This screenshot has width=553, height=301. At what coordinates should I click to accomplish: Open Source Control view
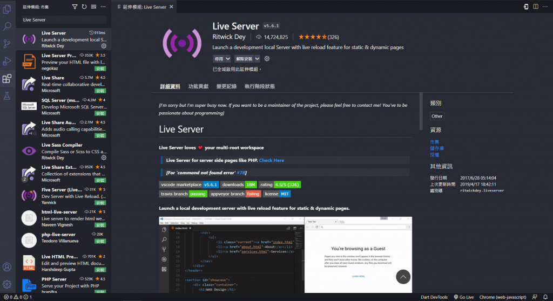[x=7, y=44]
